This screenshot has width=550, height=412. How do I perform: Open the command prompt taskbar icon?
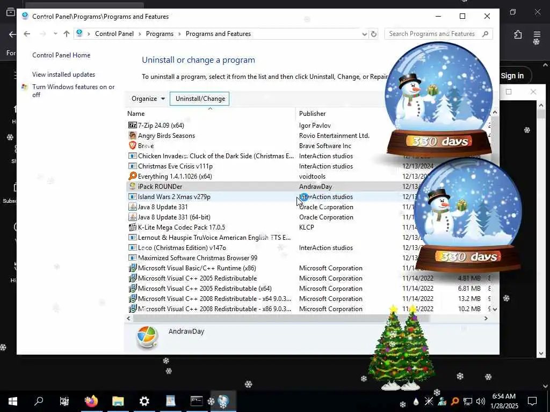(x=197, y=401)
